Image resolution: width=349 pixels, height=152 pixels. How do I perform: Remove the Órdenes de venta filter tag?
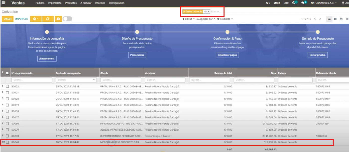(208, 12)
